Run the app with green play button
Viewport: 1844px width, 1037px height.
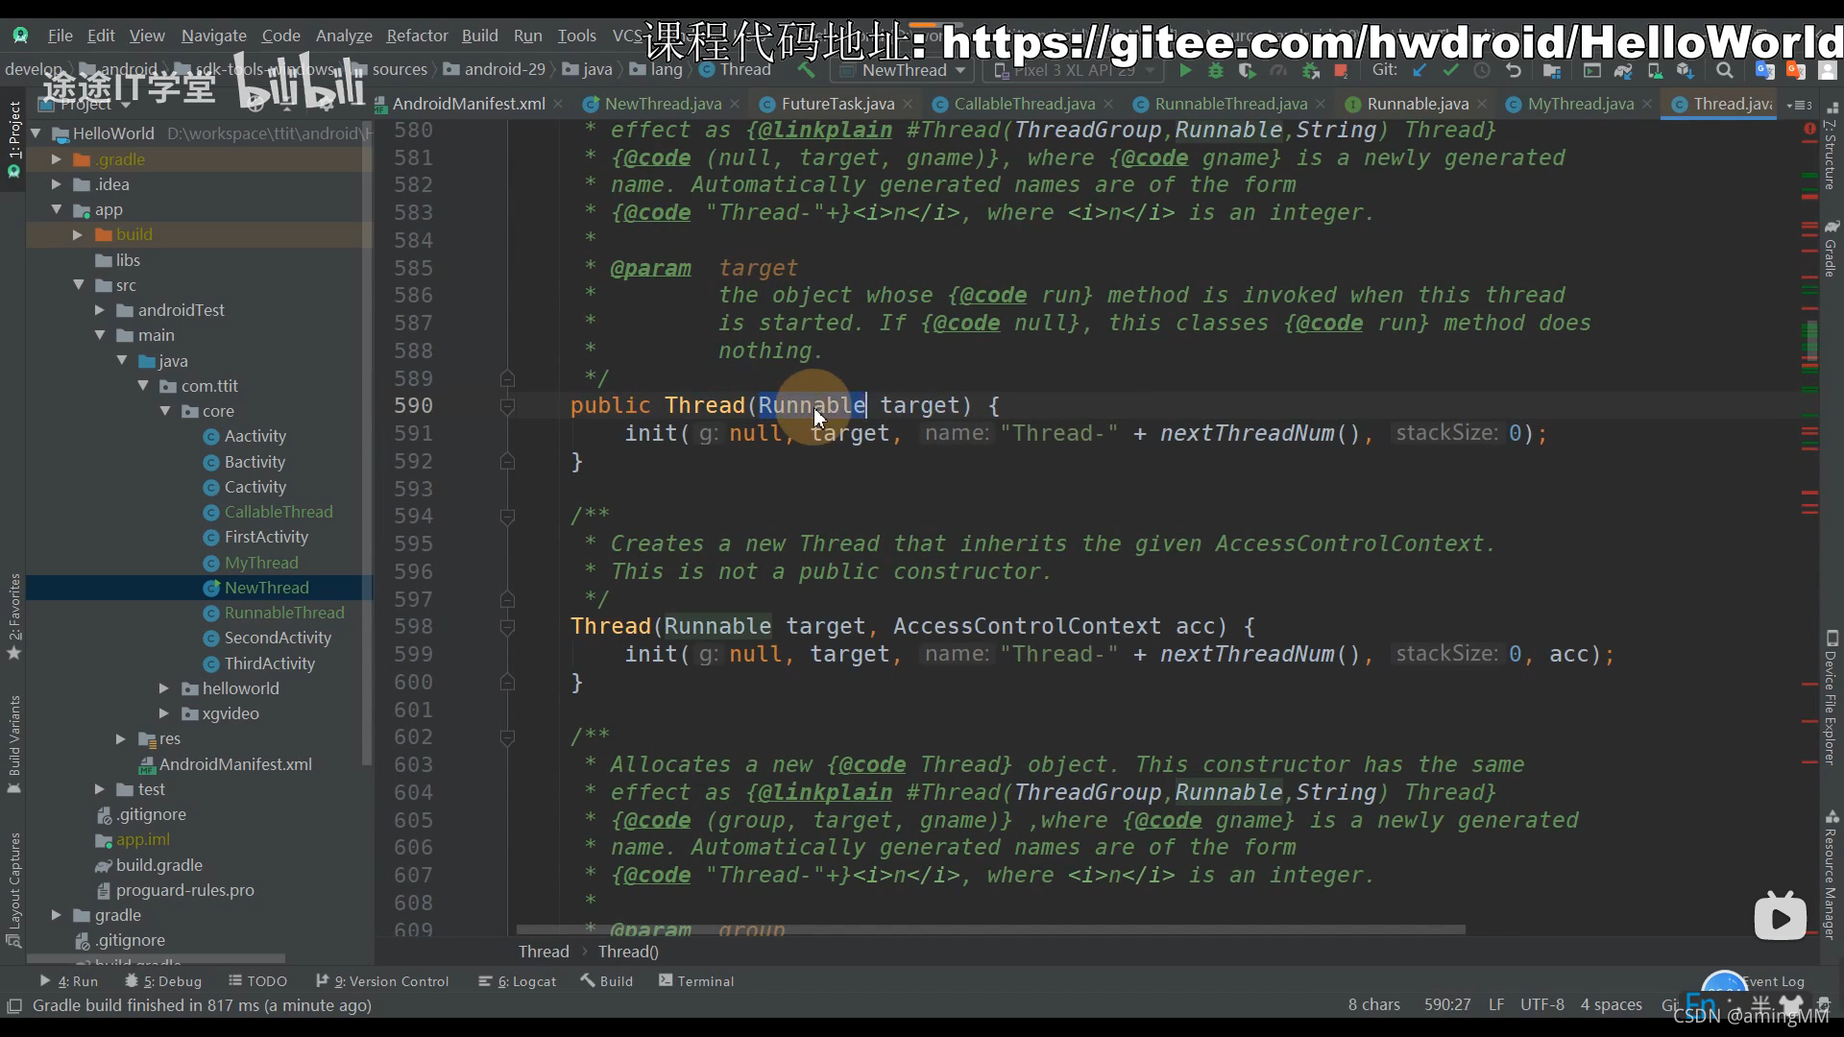pos(1185,70)
